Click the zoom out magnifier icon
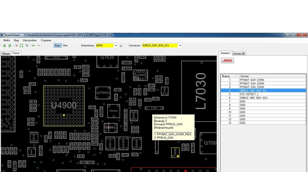Viewport: 308px width, 172px height. (16, 46)
